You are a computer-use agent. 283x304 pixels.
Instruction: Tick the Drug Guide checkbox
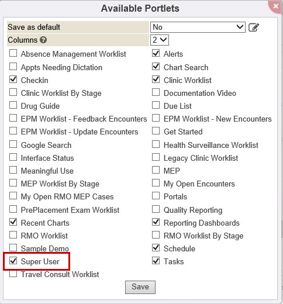13,105
